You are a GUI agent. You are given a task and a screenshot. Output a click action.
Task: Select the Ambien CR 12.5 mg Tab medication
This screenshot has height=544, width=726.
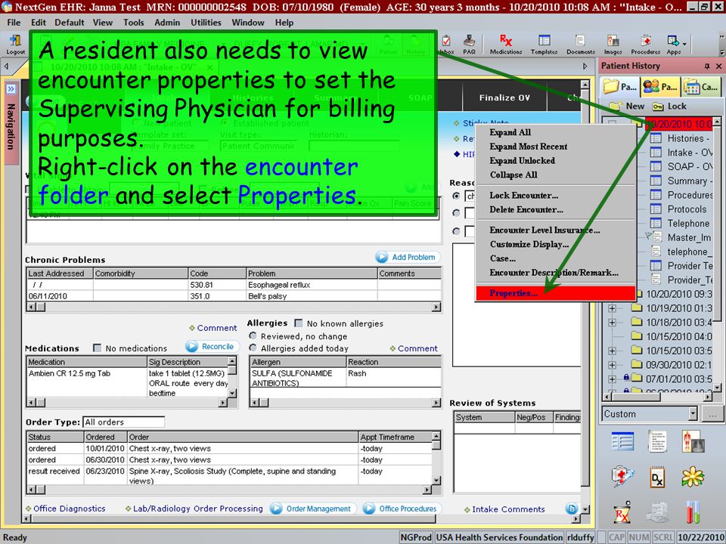pyautogui.click(x=70, y=373)
